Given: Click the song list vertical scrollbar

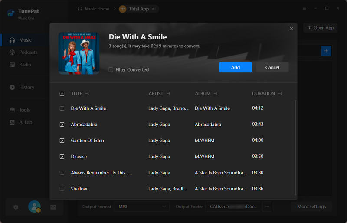Looking at the screenshot, I should pos(296,148).
